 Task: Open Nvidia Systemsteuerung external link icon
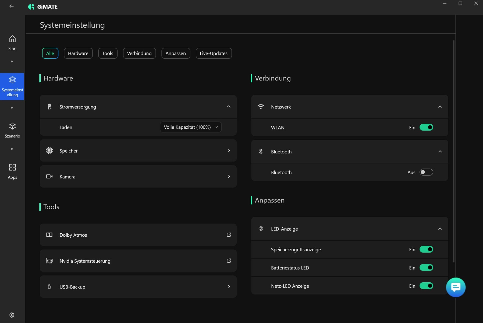[x=229, y=261]
